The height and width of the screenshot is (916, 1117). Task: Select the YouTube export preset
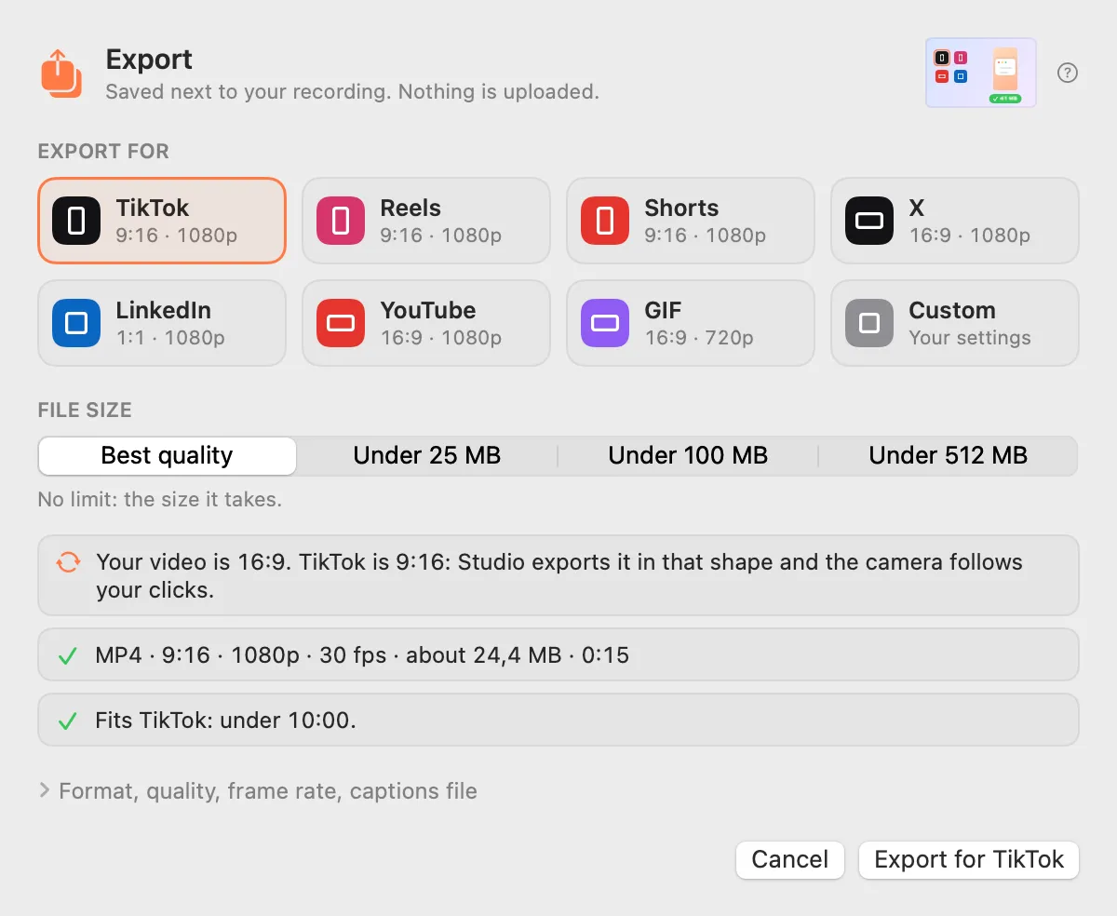pyautogui.click(x=426, y=323)
